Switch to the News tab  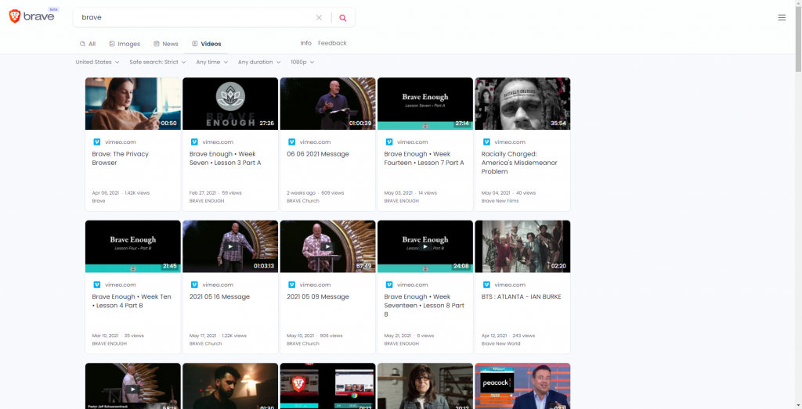(x=166, y=44)
